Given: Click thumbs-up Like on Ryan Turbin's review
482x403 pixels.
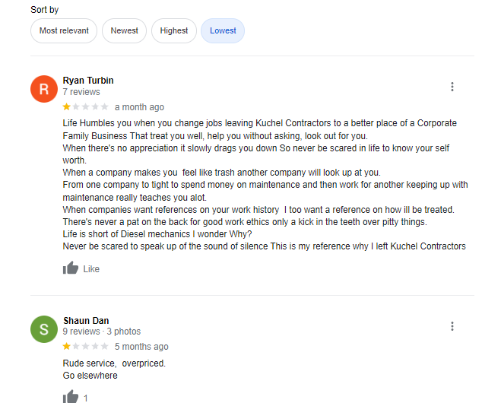Looking at the screenshot, I should click(71, 268).
